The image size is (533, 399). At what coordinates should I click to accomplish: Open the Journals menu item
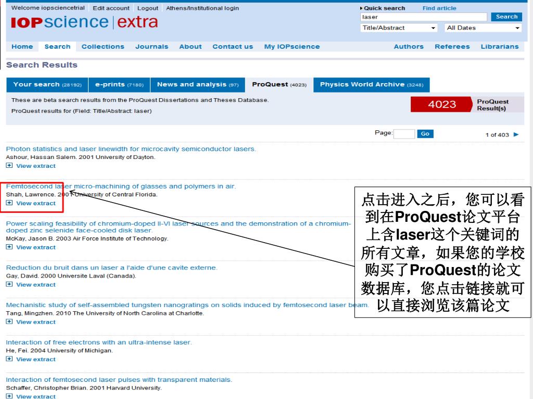click(x=151, y=46)
